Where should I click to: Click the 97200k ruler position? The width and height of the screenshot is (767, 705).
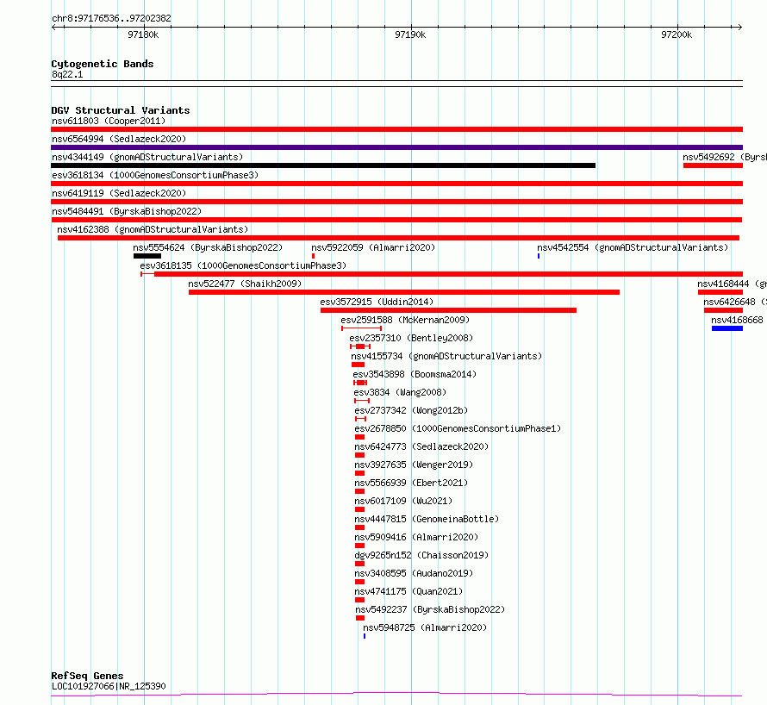pos(677,34)
